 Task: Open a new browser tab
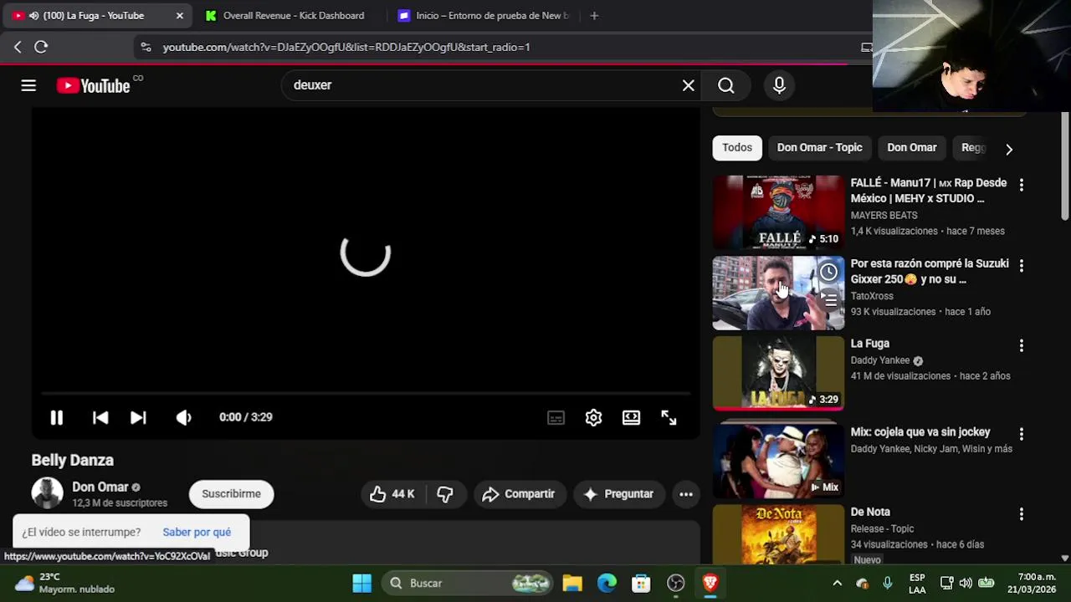pyautogui.click(x=594, y=16)
